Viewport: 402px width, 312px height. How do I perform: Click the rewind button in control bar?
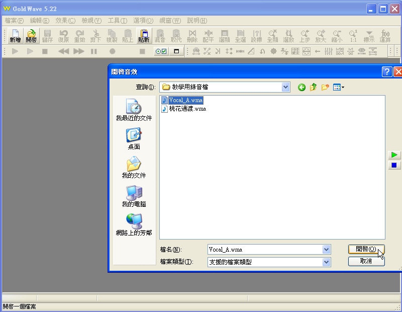64,51
